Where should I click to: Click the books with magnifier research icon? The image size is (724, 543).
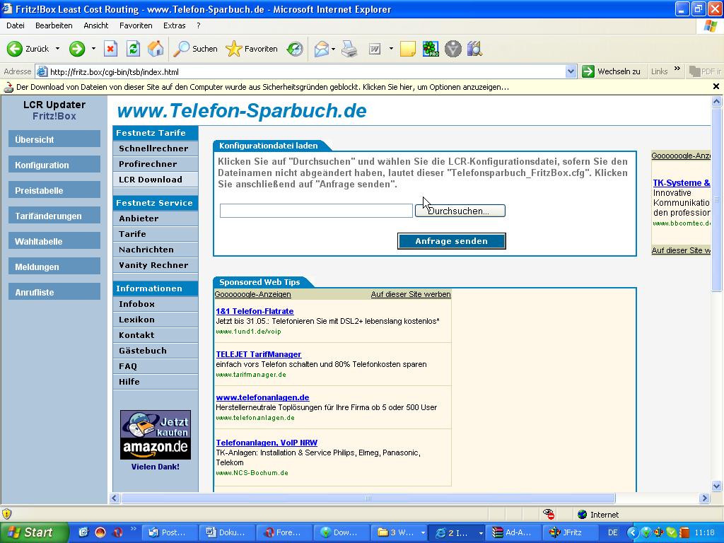474,49
